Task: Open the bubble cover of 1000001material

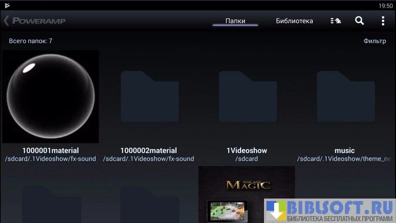Action: tap(51, 96)
